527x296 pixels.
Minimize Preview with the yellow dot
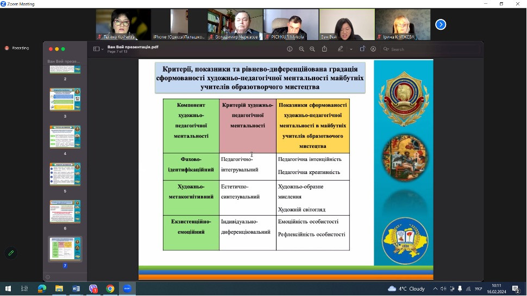point(57,49)
